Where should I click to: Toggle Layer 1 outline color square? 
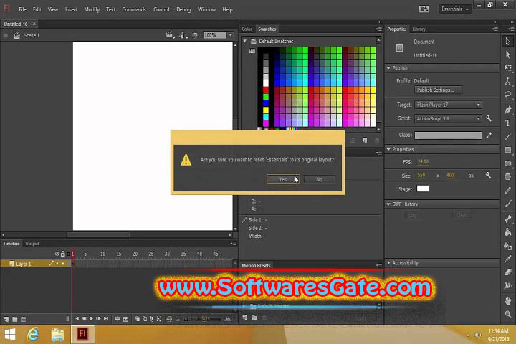click(x=69, y=264)
